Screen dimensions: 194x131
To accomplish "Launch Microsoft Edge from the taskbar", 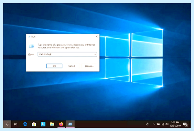I will [25, 124].
